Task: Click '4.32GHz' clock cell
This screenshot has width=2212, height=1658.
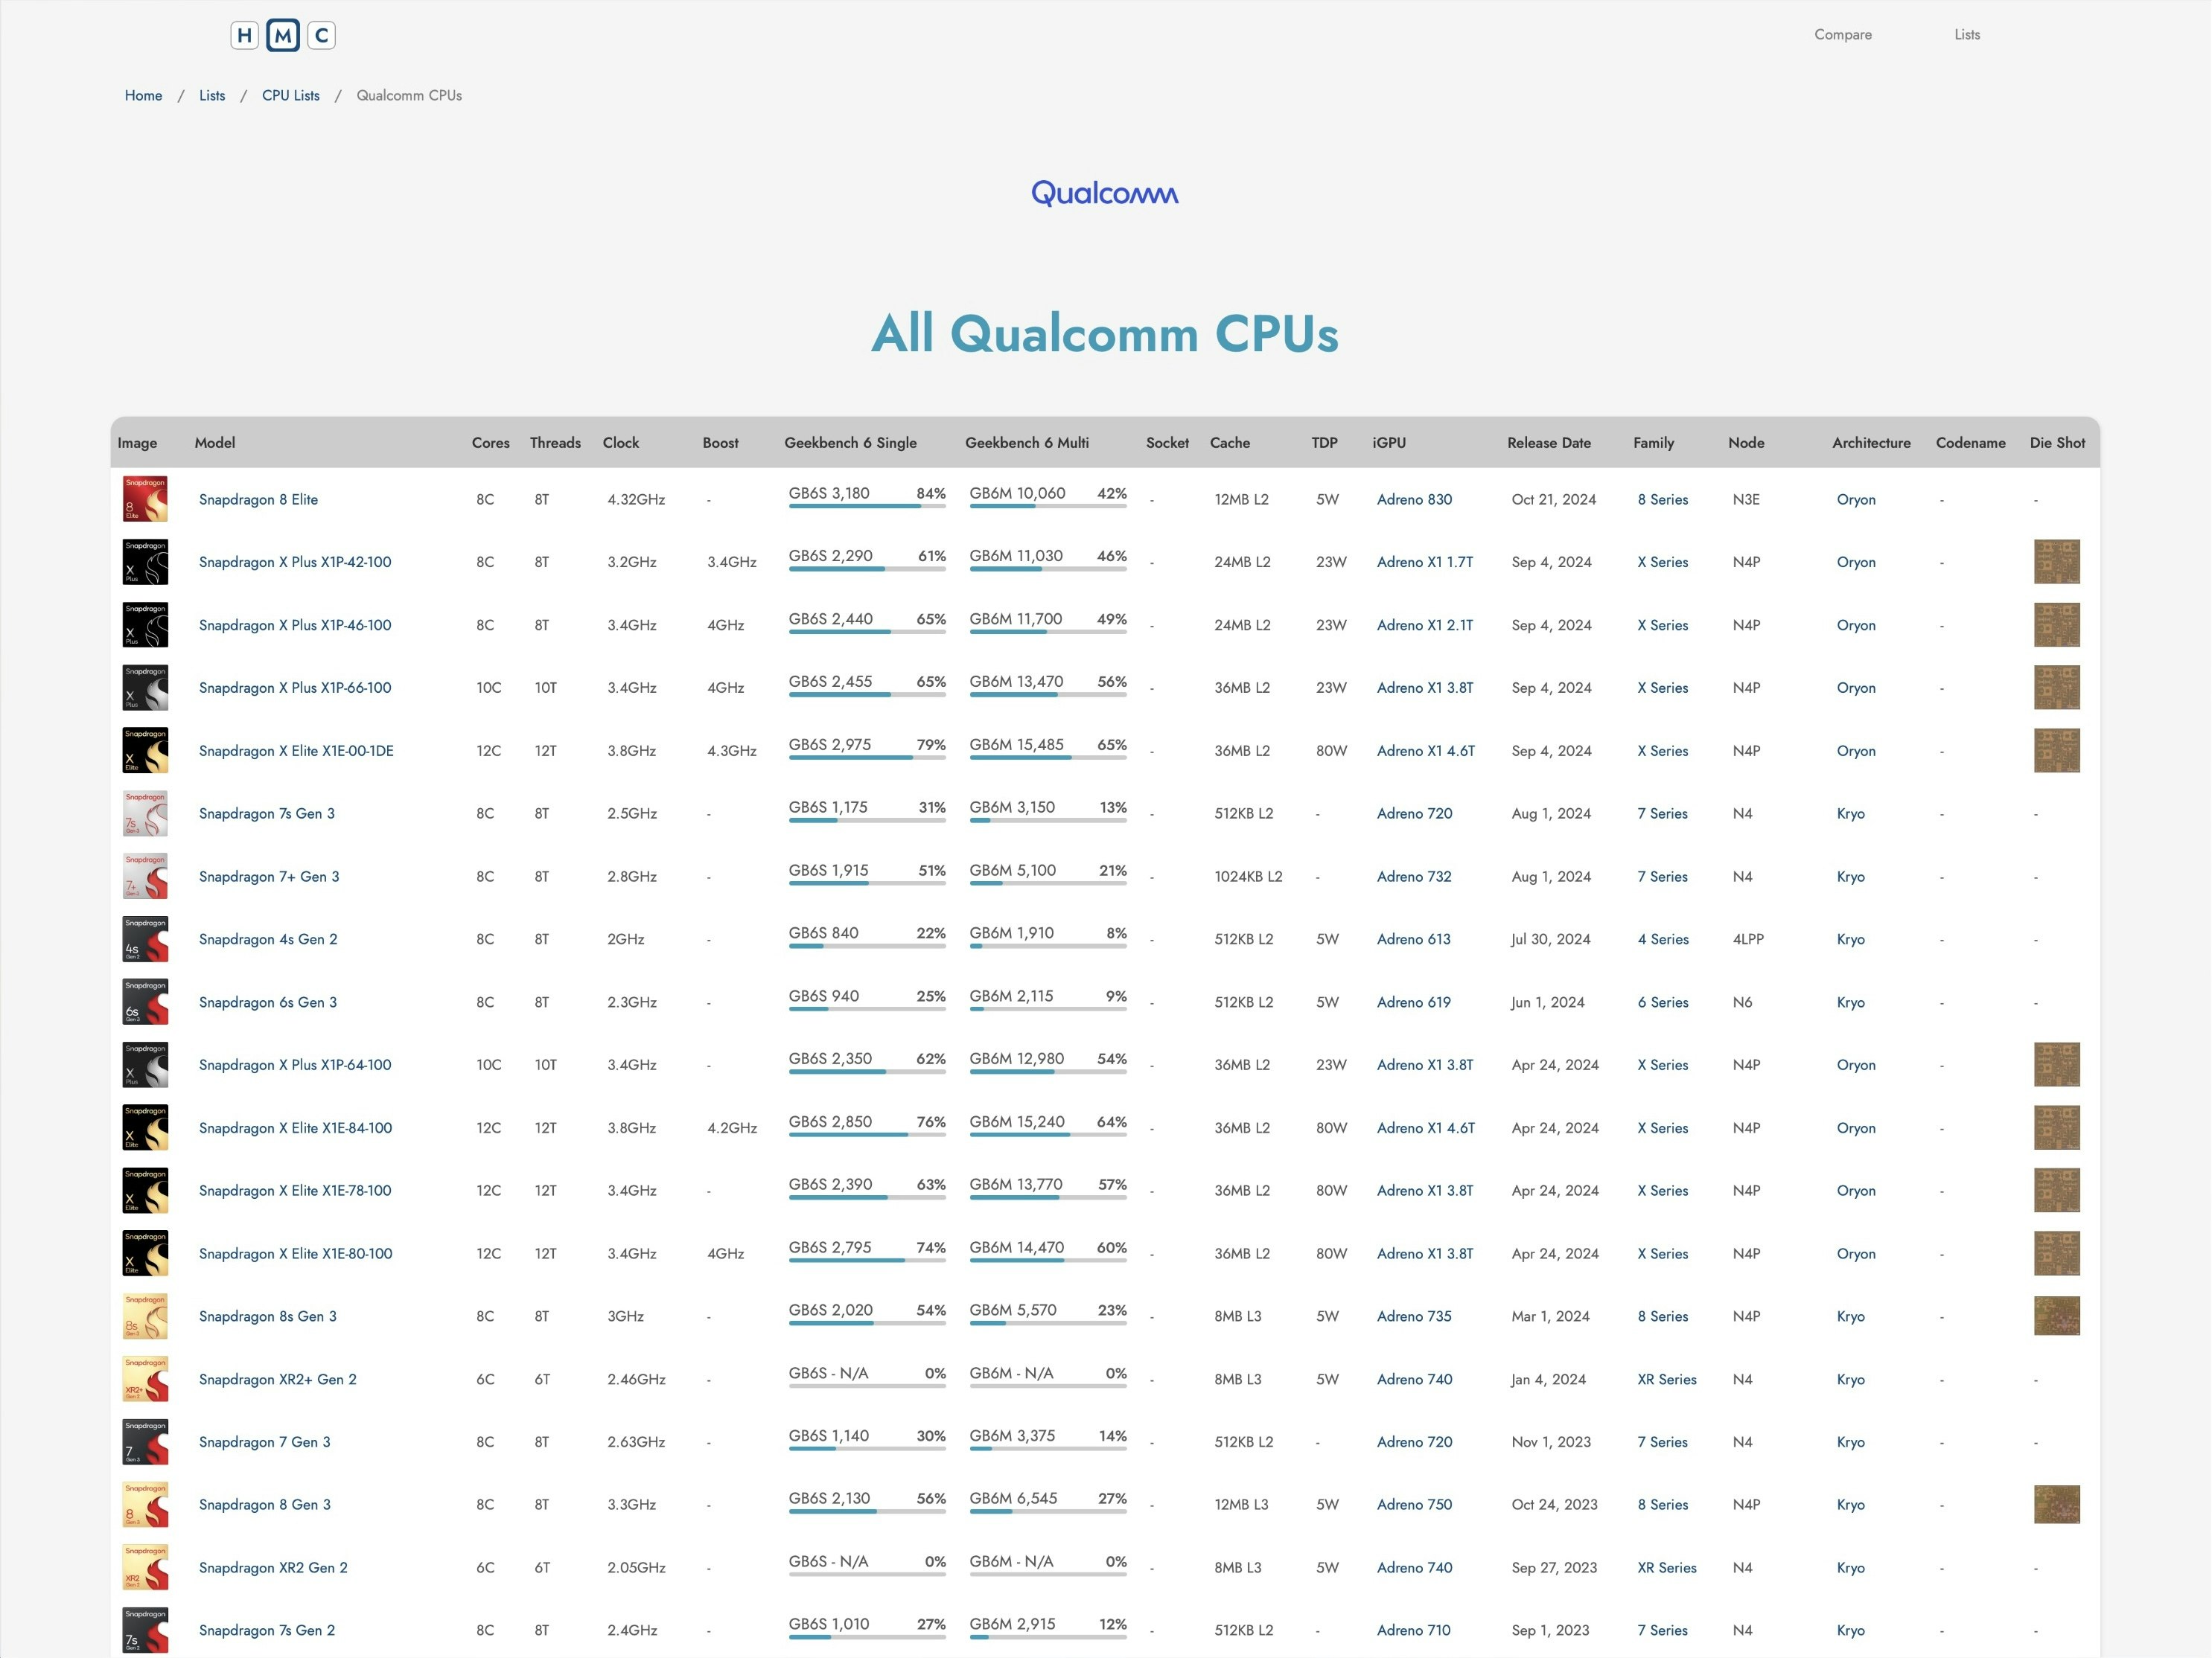Action: [636, 499]
